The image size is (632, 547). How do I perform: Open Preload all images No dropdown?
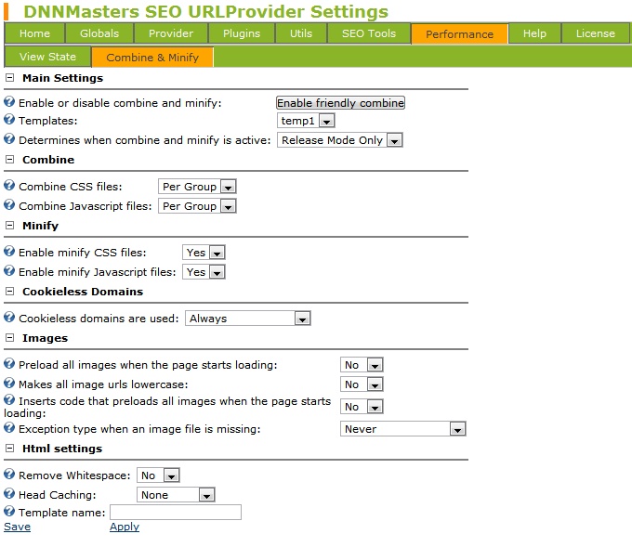(362, 365)
